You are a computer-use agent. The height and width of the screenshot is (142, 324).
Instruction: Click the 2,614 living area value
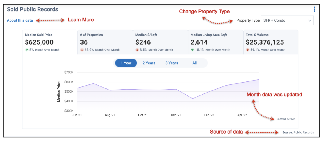199,42
